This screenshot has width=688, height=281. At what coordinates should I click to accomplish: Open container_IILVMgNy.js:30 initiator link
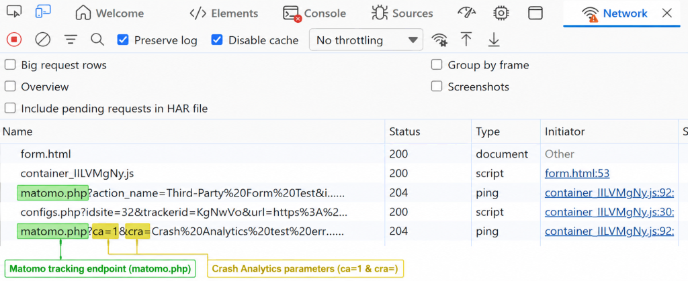pos(609,213)
